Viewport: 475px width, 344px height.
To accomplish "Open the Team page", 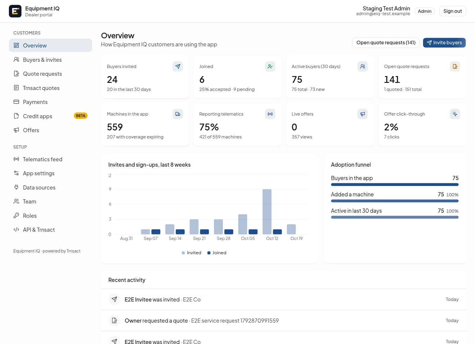I will pos(50,201).
